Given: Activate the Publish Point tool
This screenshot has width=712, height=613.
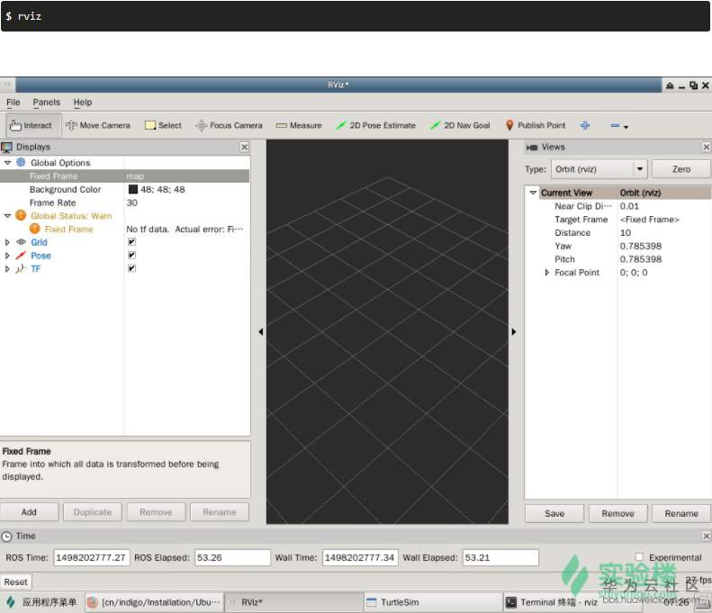Looking at the screenshot, I should click(536, 125).
